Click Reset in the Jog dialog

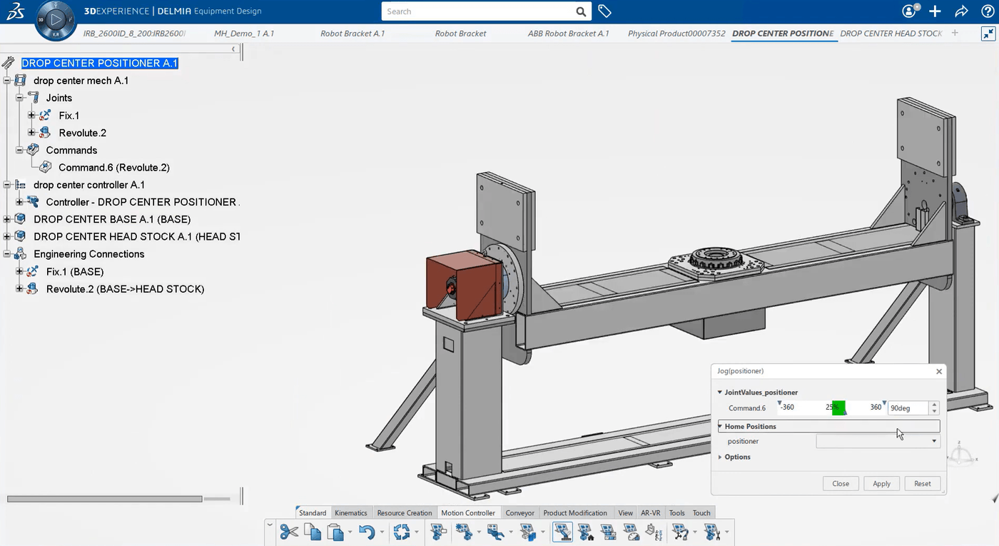point(922,483)
